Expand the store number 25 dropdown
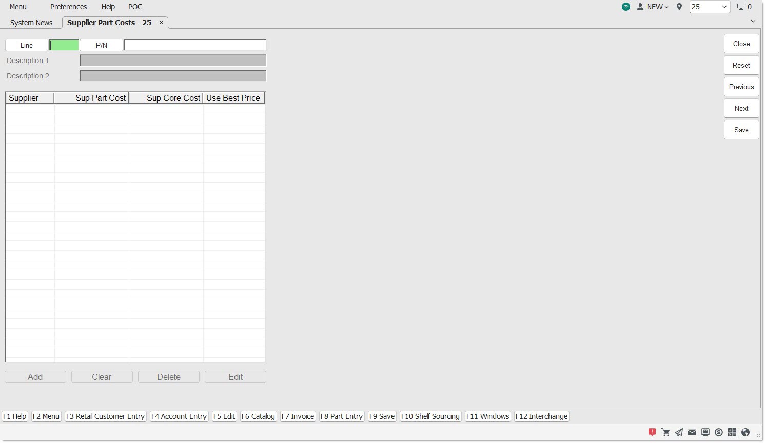Image resolution: width=765 pixels, height=443 pixels. (724, 7)
